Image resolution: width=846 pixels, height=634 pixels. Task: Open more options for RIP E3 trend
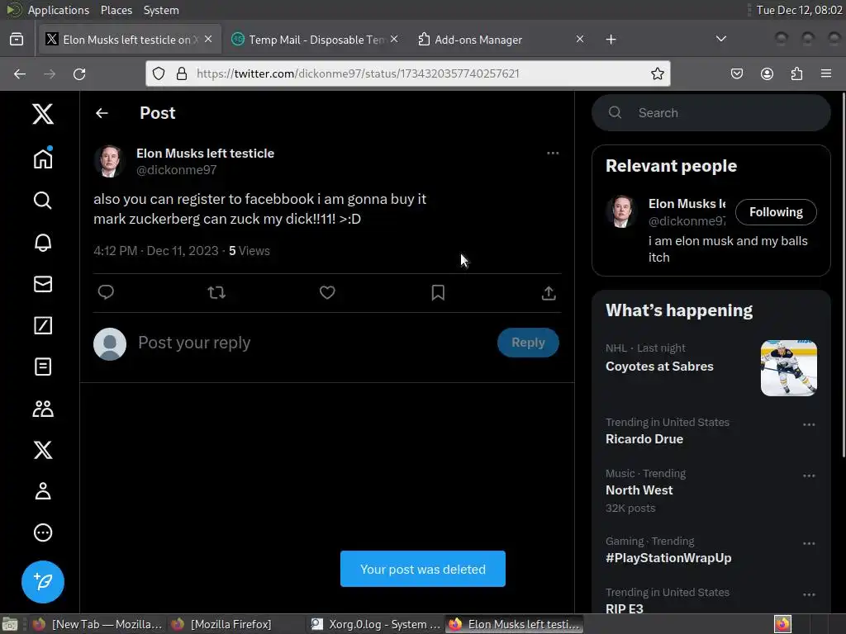(x=808, y=594)
